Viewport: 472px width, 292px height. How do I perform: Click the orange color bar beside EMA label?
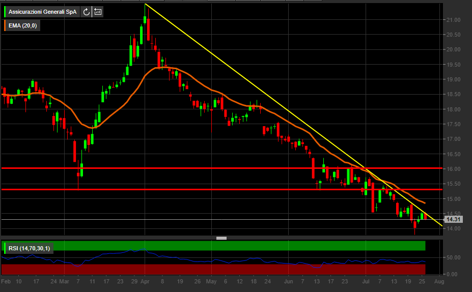click(x=5, y=25)
